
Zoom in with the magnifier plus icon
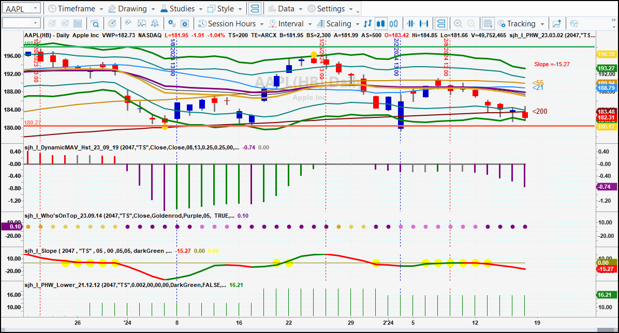pos(458,24)
